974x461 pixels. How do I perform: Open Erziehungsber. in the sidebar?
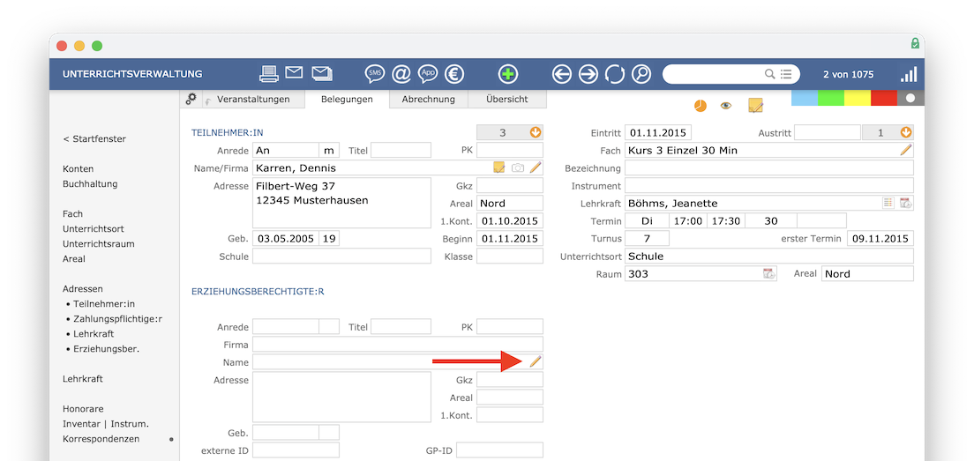(x=106, y=349)
